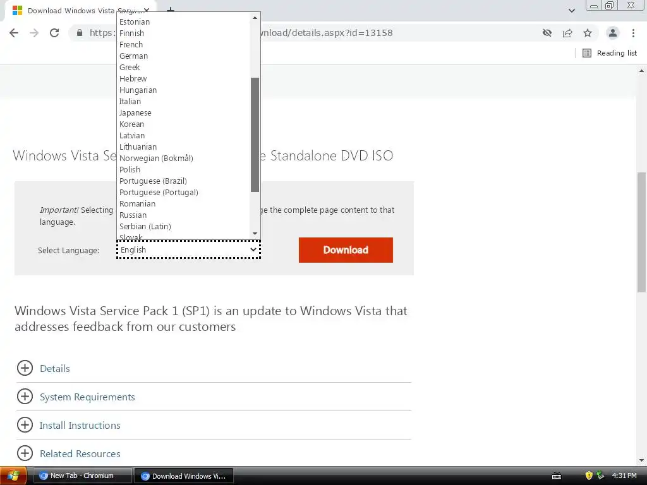Reload the page with the refresh icon
The image size is (647, 485).
[x=54, y=33]
